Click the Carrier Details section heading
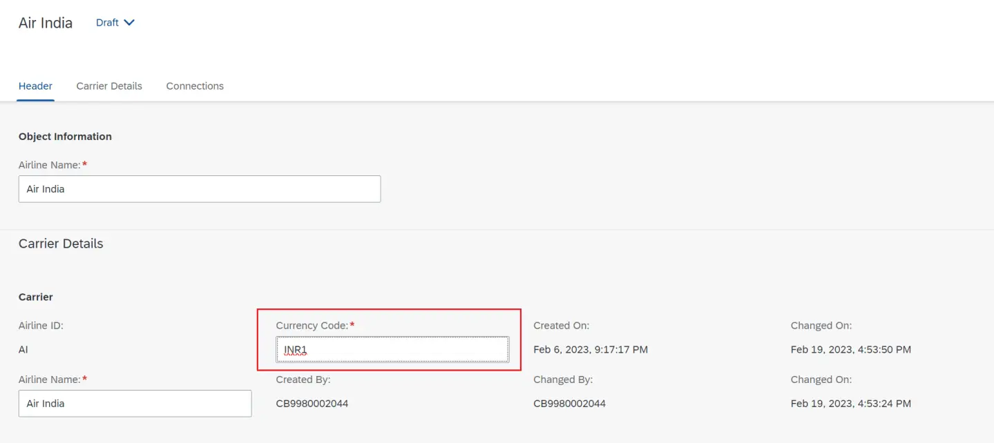994x443 pixels. 61,244
